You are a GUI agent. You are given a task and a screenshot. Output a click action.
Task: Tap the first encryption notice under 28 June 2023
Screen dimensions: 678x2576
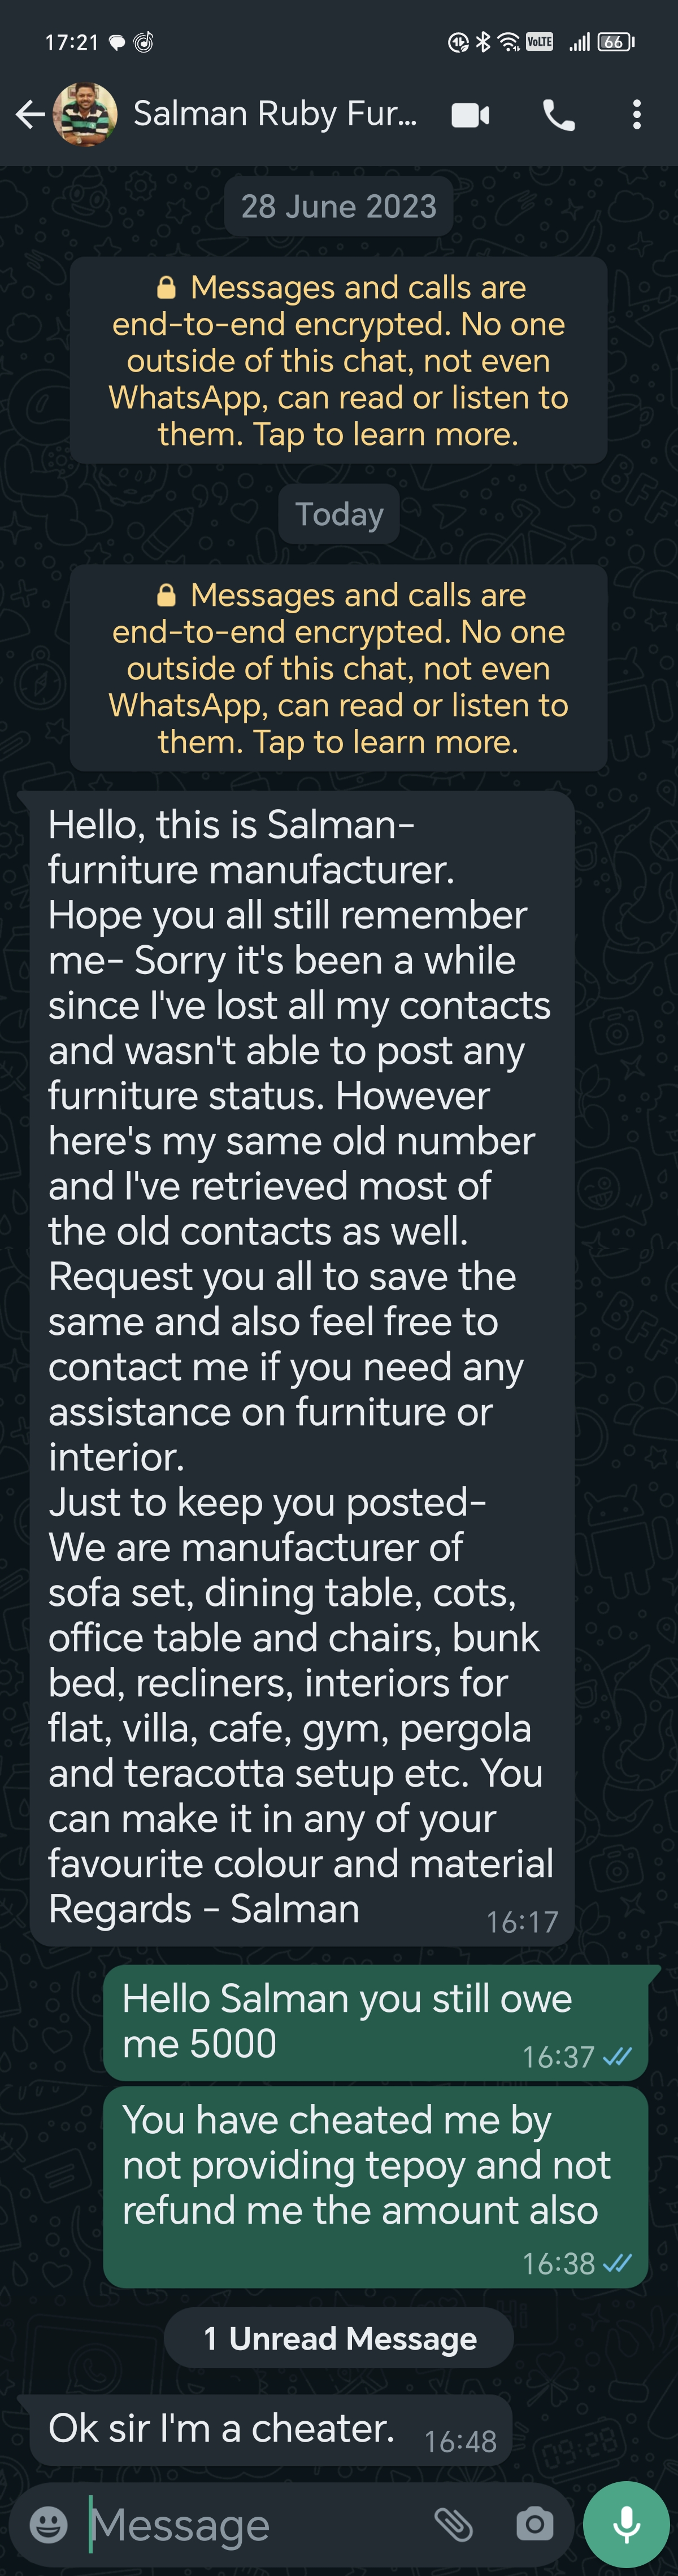(338, 360)
